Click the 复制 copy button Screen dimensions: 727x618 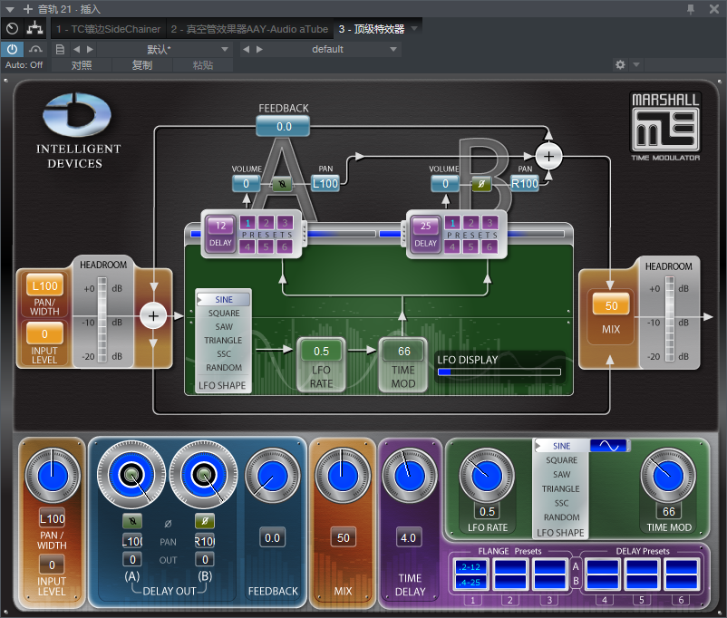142,65
